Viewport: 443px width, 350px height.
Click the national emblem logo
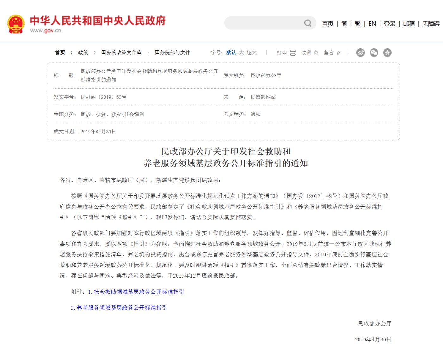(16, 24)
